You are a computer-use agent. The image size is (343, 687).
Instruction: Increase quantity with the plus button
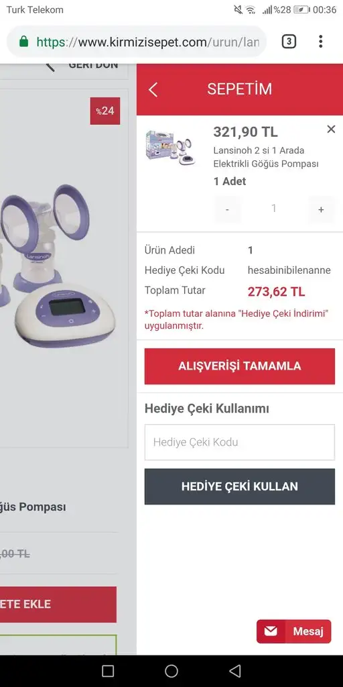pos(321,209)
